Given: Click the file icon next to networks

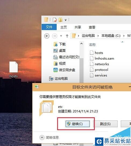Looking at the screenshot, I should [x=92, y=64].
